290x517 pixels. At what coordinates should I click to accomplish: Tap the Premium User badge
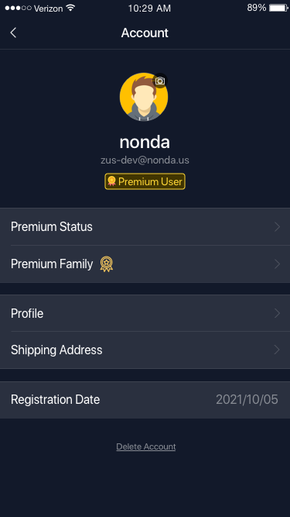coord(145,181)
